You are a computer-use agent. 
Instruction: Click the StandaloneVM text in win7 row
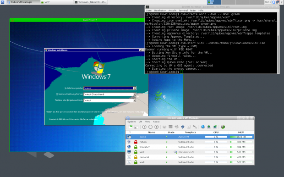point(186,152)
